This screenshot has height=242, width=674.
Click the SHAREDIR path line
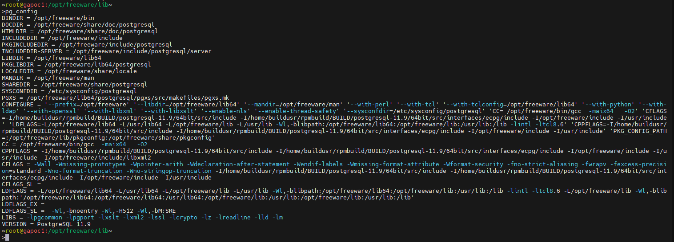75,84
